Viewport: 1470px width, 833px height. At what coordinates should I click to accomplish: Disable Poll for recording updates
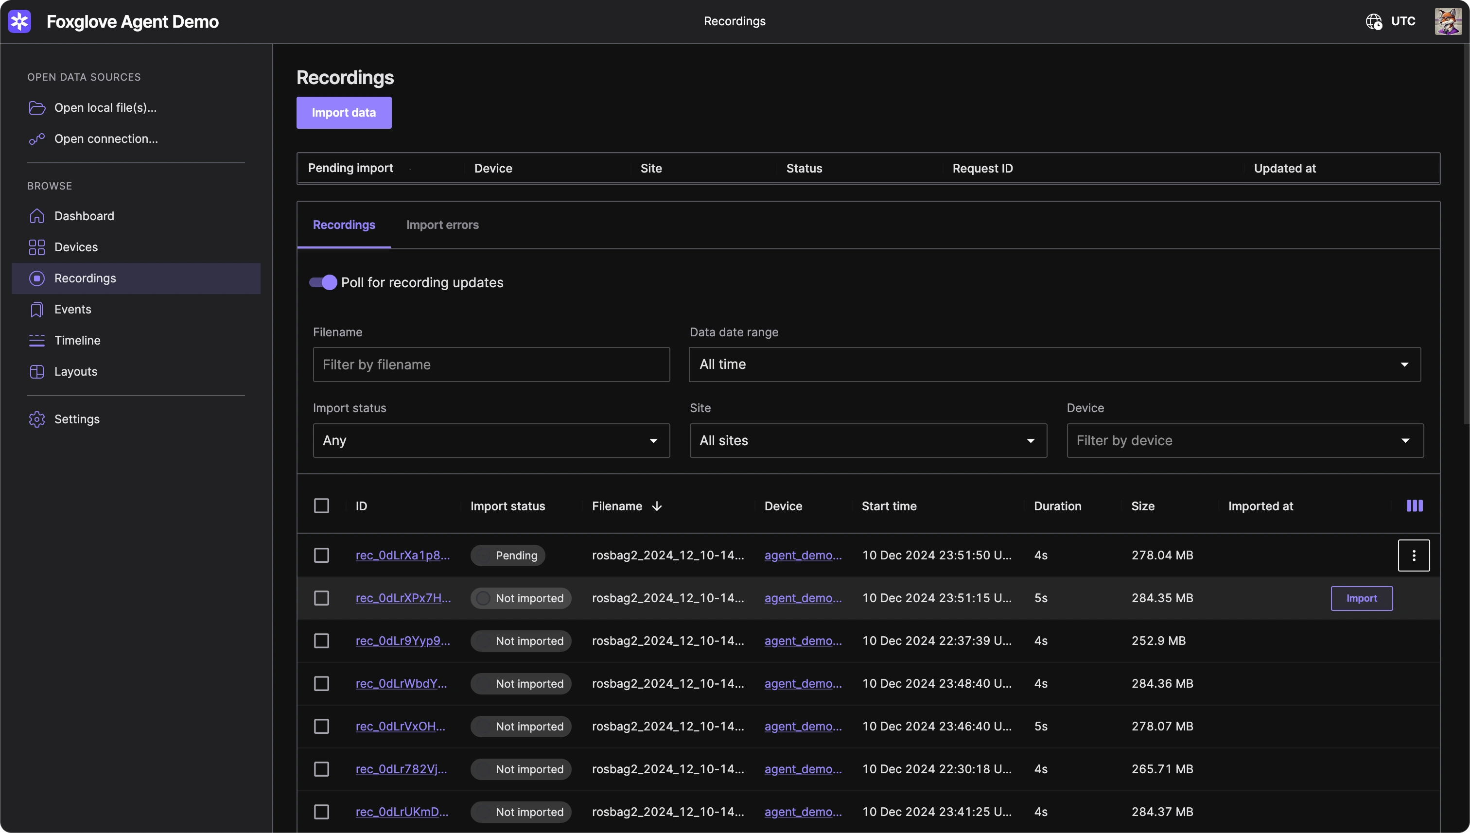pyautogui.click(x=322, y=282)
